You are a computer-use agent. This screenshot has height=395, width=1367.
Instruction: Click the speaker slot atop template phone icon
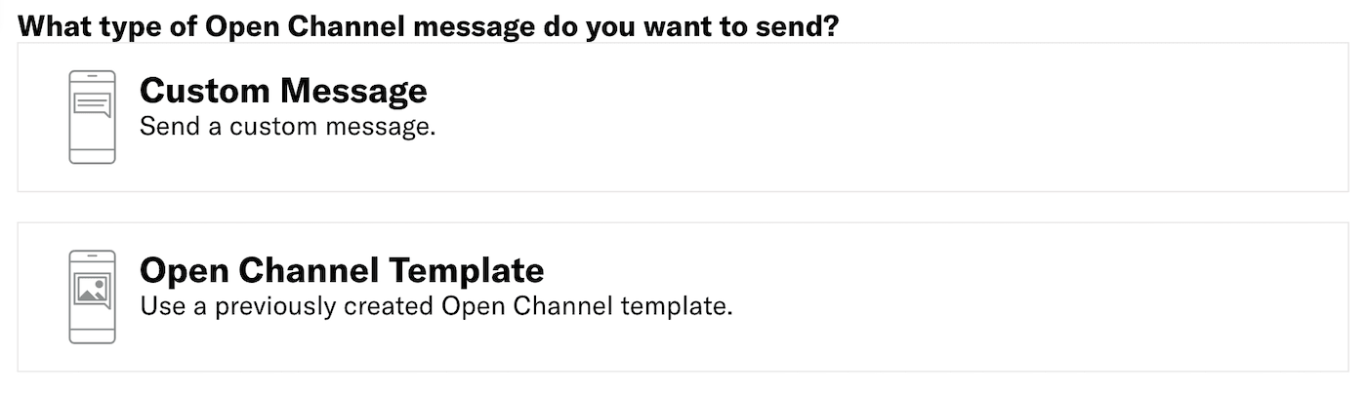pyautogui.click(x=92, y=256)
